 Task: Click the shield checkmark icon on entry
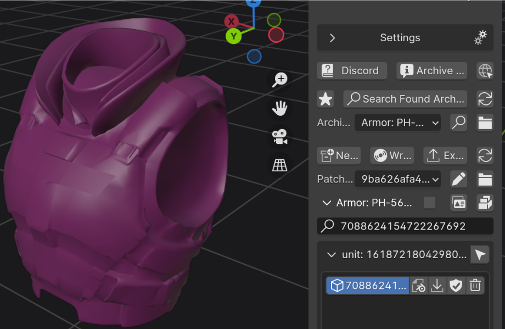tap(456, 286)
